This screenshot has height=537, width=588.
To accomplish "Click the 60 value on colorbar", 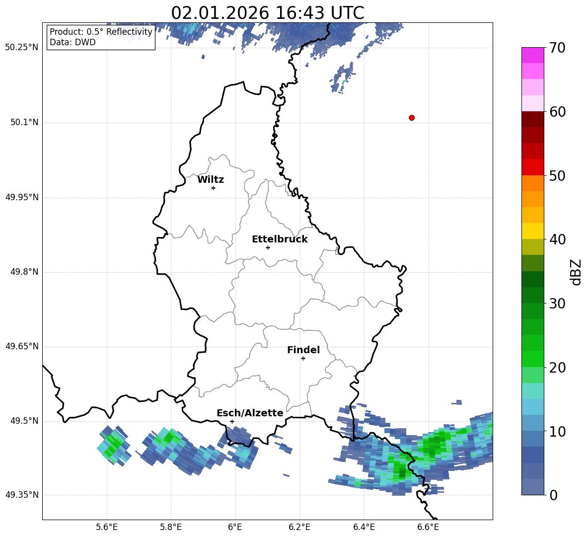I will (x=557, y=112).
